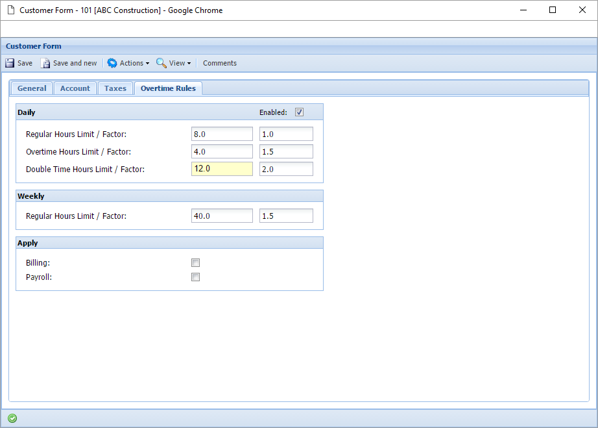Tick the Payroll checkbox
This screenshot has height=428, width=598.
(195, 277)
